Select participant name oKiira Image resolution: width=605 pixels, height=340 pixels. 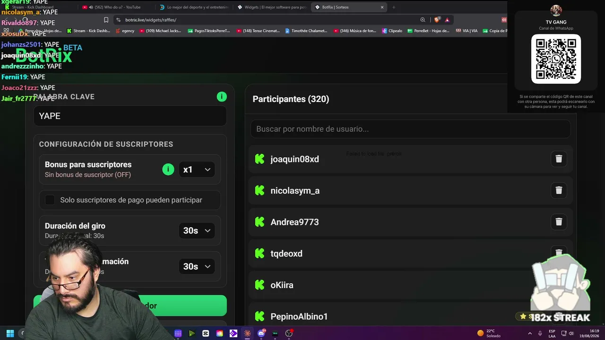(x=282, y=285)
